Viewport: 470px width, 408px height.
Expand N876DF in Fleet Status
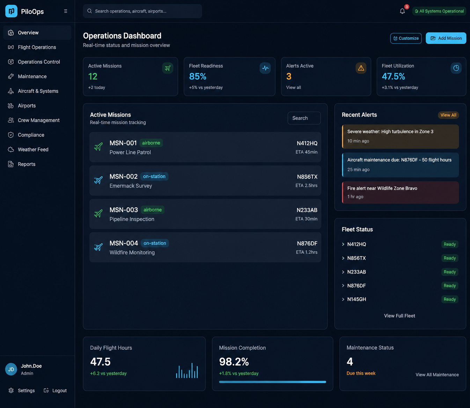tap(343, 286)
